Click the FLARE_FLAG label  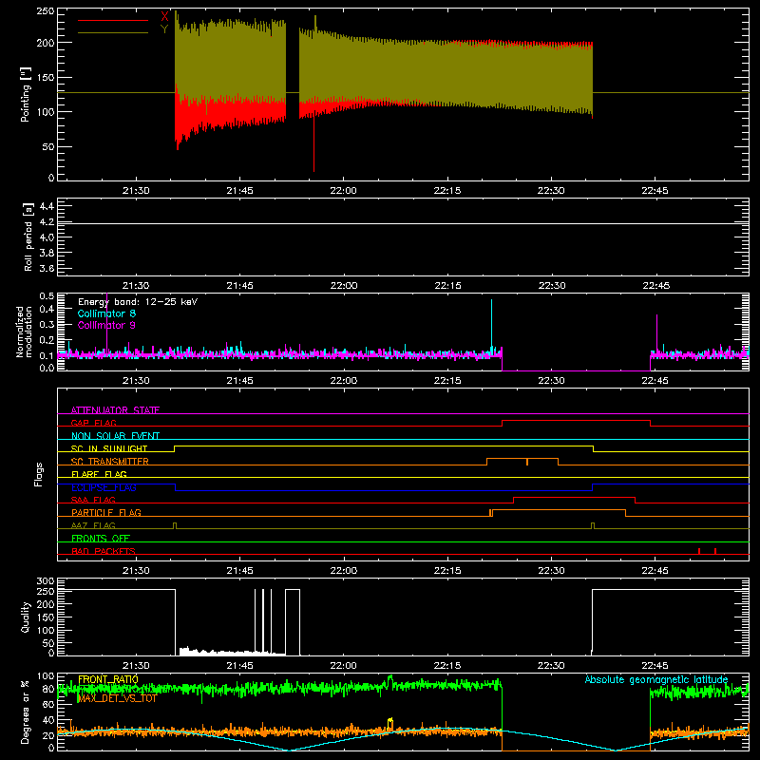[x=99, y=474]
